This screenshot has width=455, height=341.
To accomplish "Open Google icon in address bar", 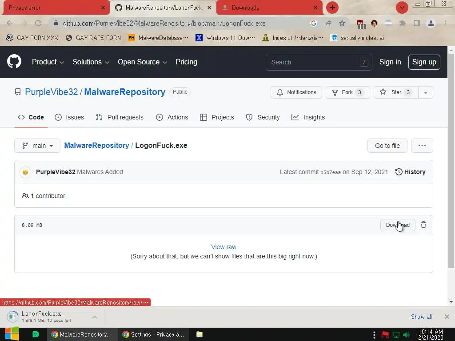I will (x=313, y=23).
